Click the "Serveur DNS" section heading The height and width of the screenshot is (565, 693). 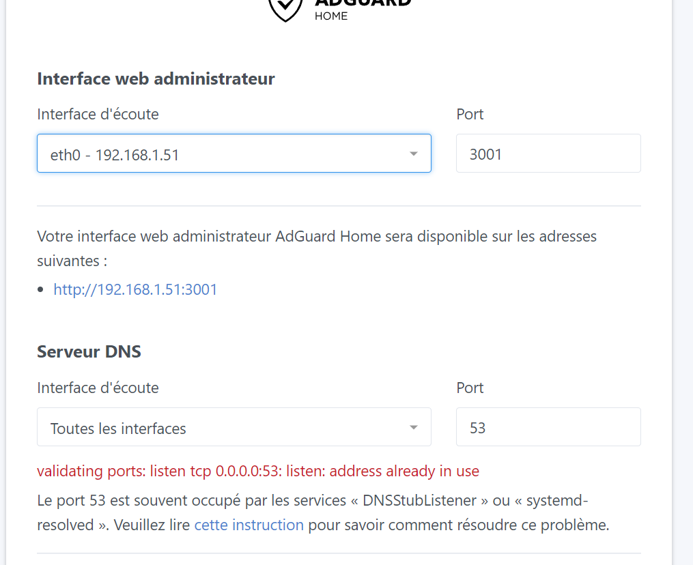point(89,352)
